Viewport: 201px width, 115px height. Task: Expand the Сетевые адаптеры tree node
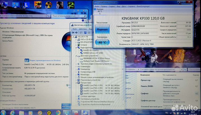76,96
